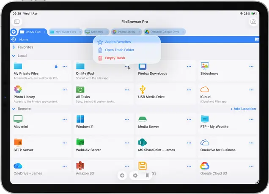This screenshot has width=269, height=194.
Task: Click the Wi-Fi icon in status bar
Action: 241,14
